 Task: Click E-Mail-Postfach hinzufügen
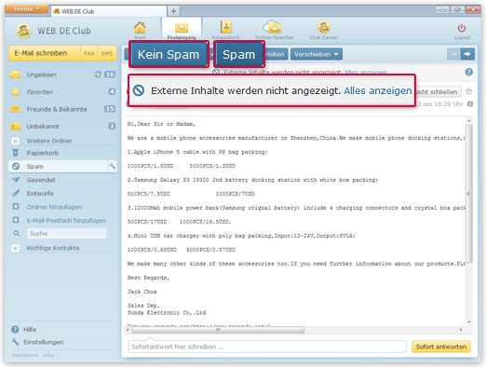tap(66, 220)
